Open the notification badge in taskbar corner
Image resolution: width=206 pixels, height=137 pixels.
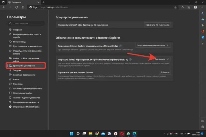pos(202,134)
